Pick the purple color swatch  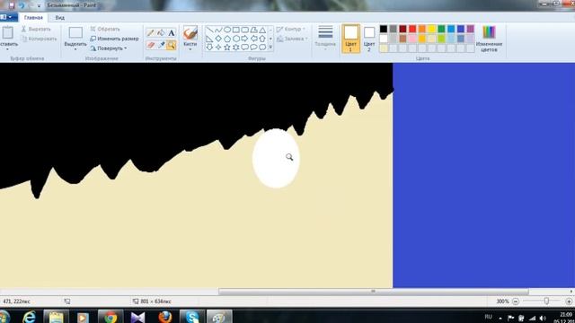pos(471,29)
